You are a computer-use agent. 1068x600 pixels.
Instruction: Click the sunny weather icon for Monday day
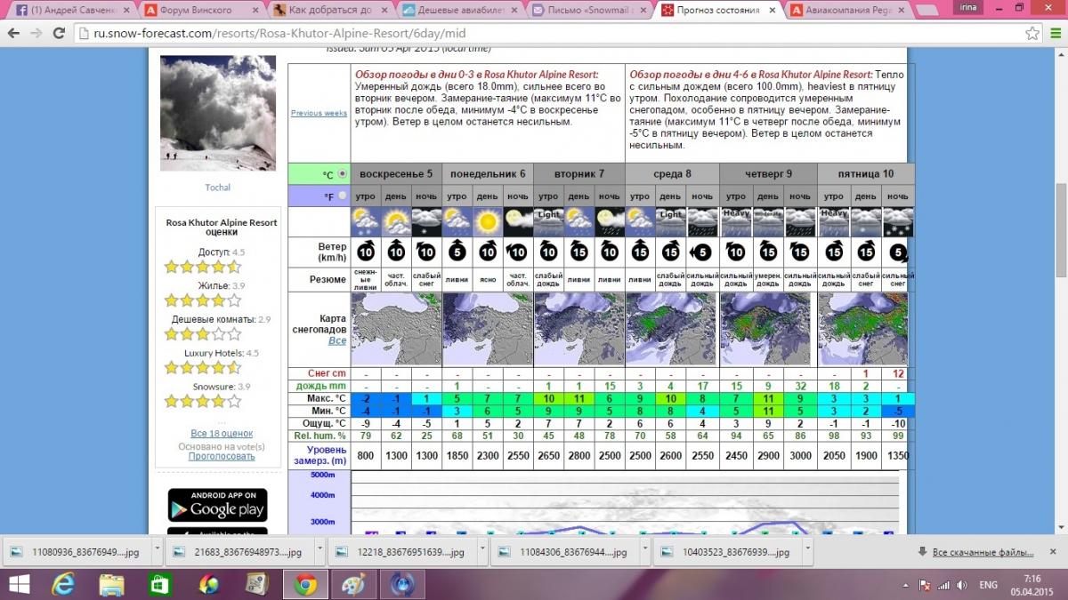point(487,220)
